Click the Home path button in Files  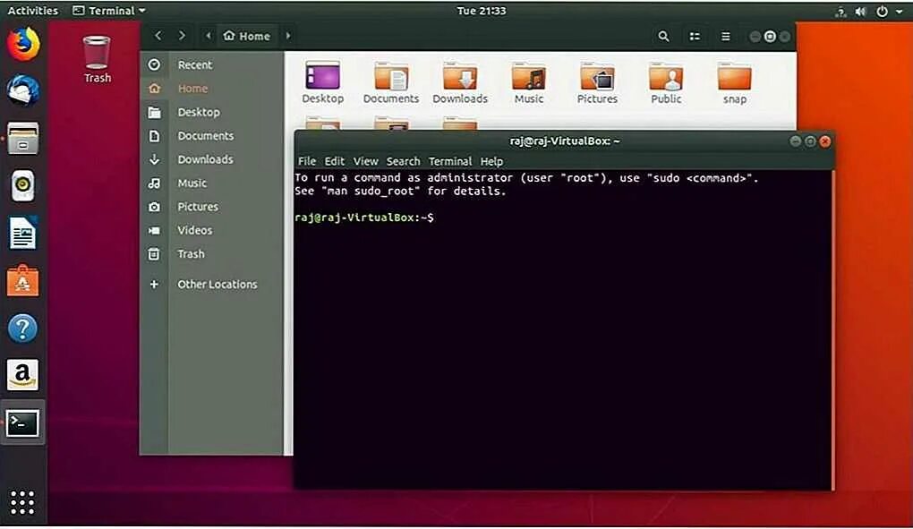(247, 36)
